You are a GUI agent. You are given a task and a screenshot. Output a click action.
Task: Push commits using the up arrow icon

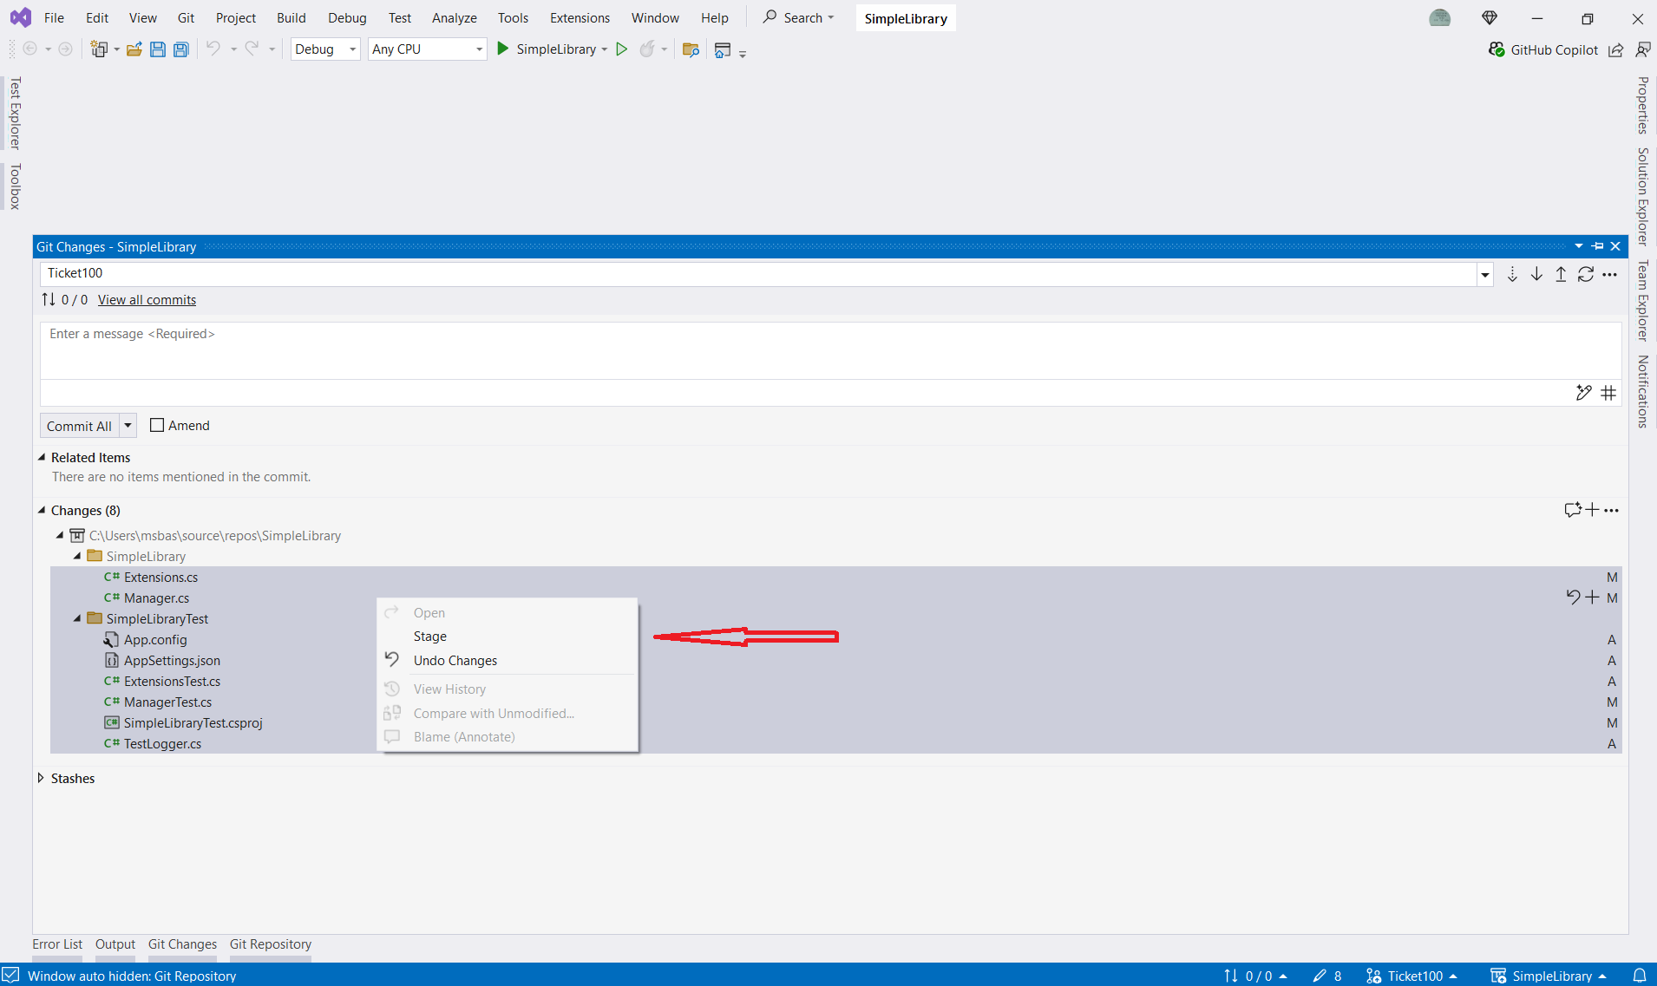point(1560,274)
